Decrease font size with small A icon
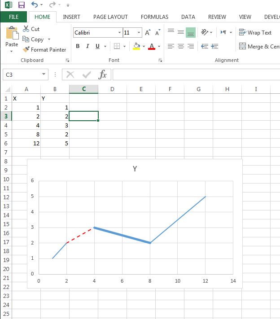 click(157, 32)
